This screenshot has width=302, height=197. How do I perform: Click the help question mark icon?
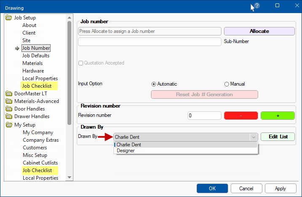257,5
